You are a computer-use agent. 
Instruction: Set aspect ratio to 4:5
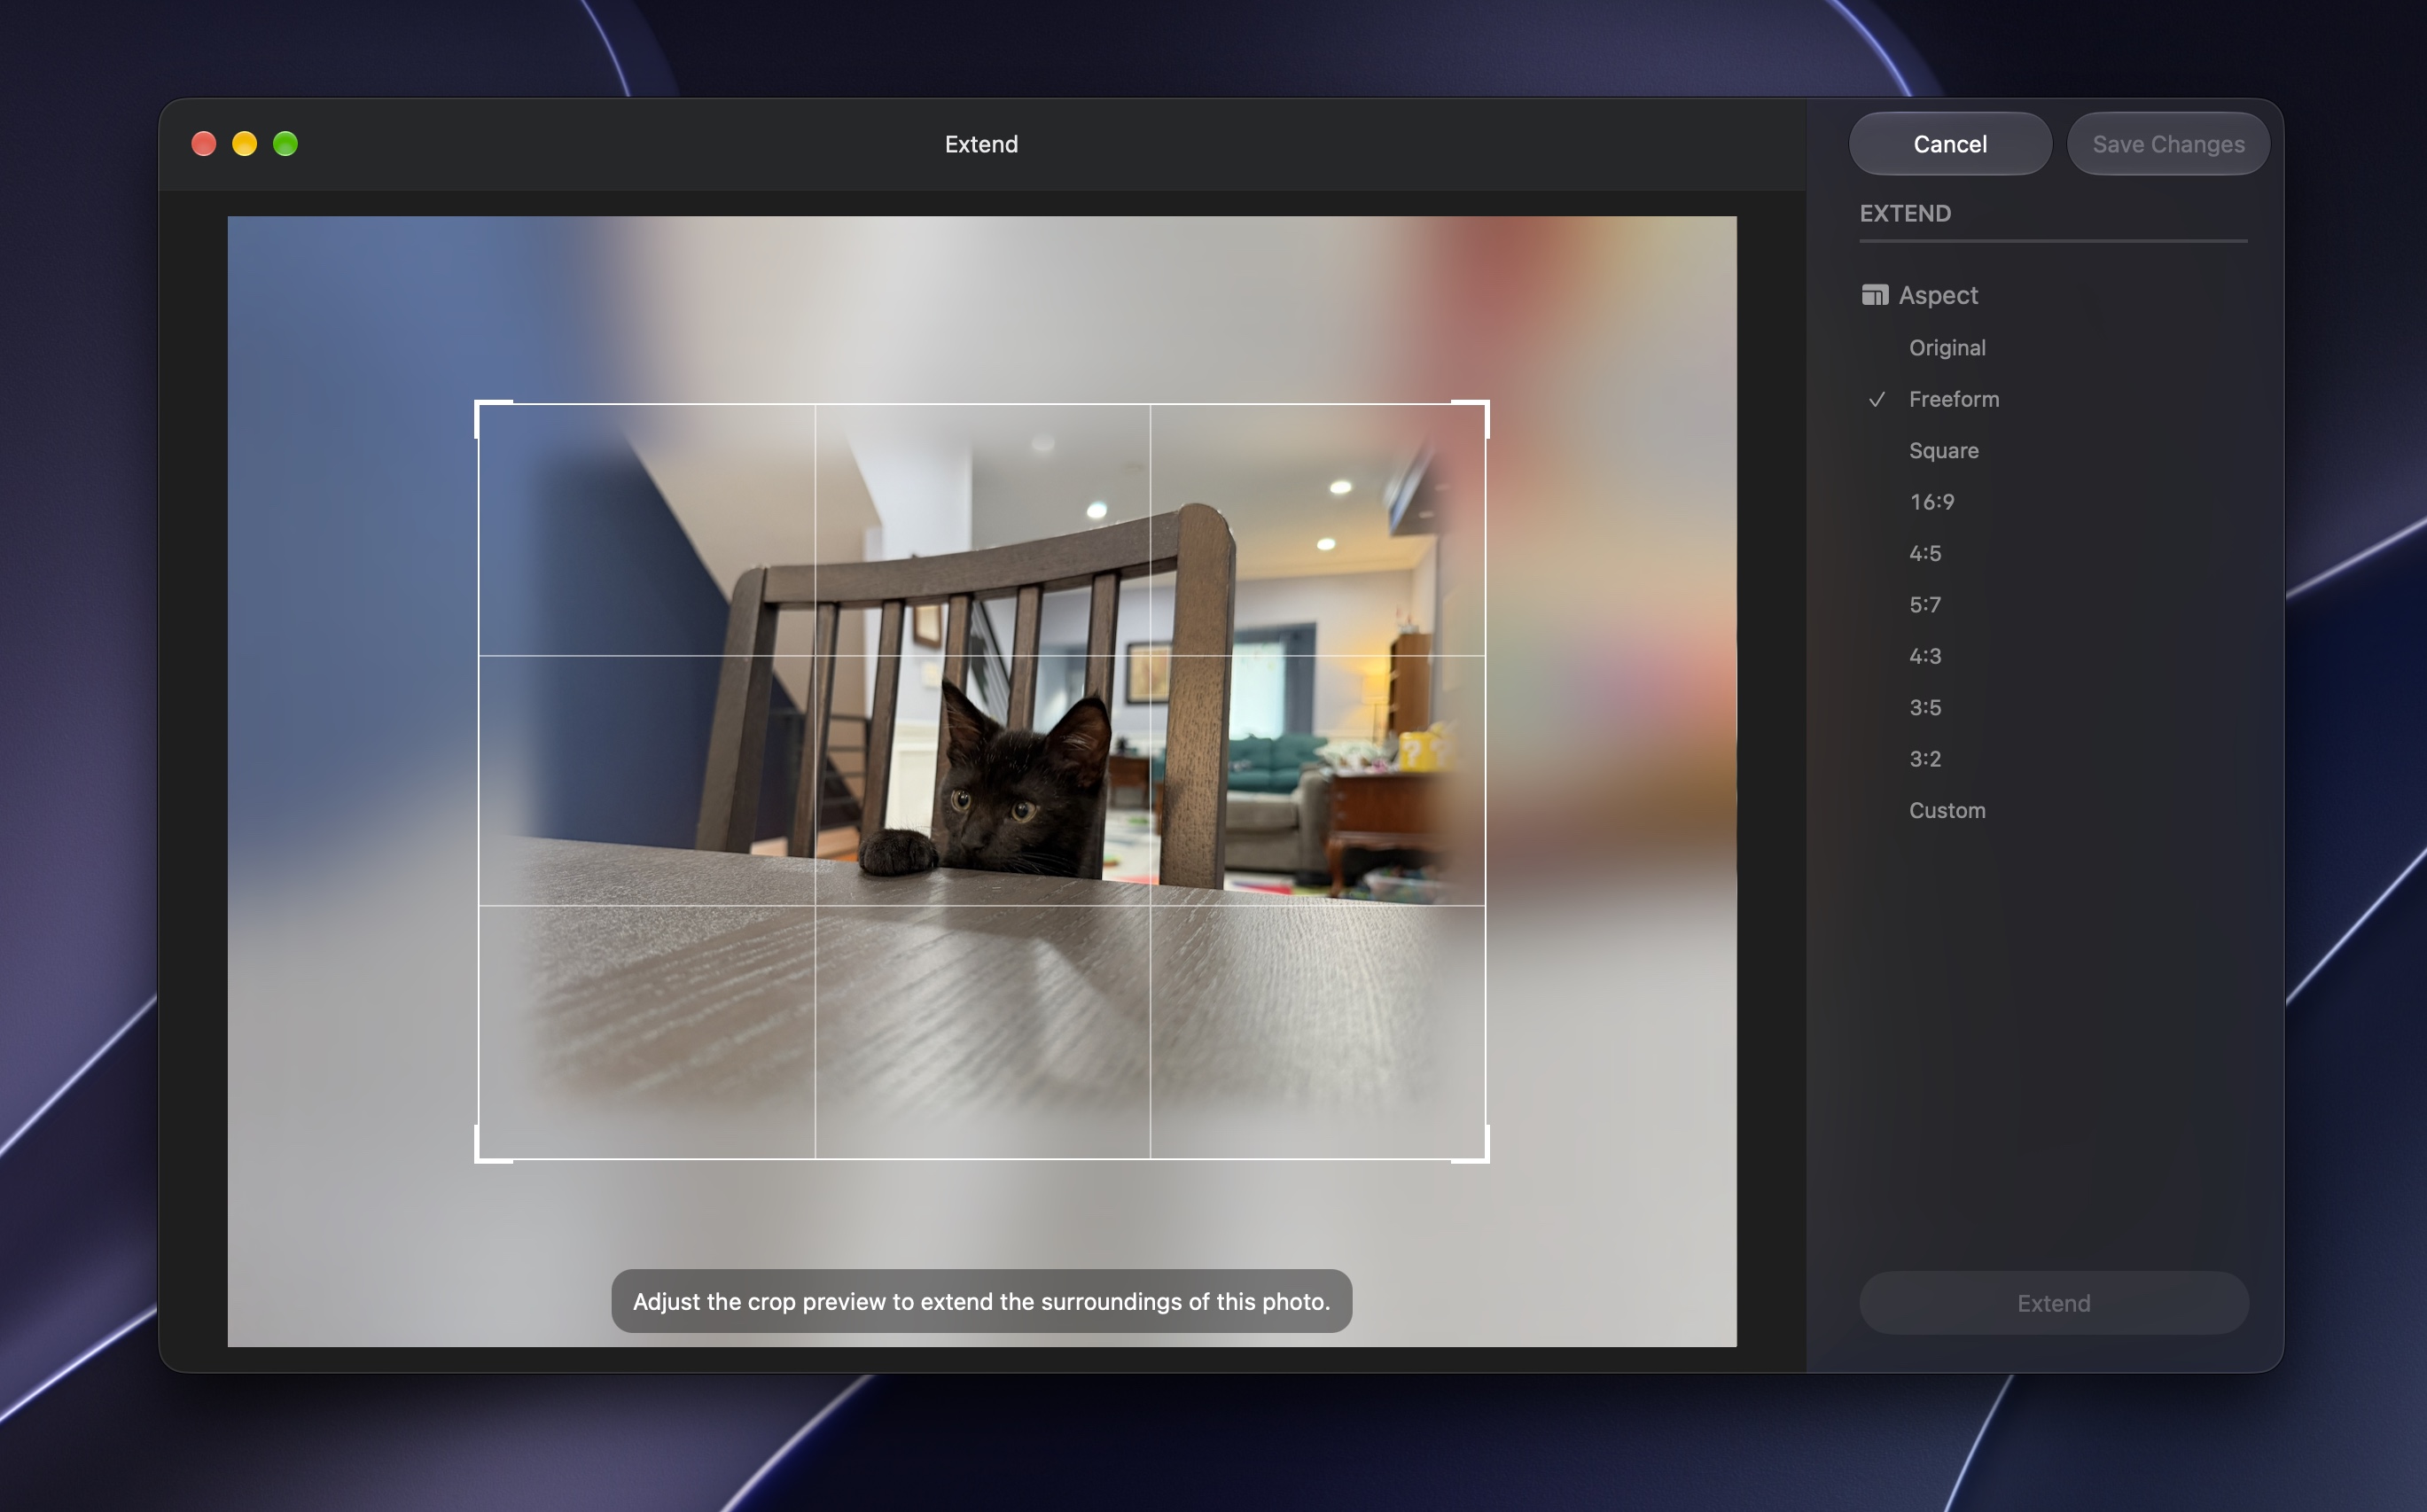click(1925, 553)
